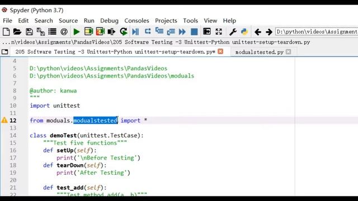Open the file list icon in toolbar
The image size is (358, 201).
[52, 32]
